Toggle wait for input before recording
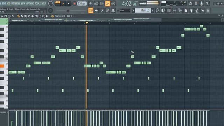The image size is (224, 126). pos(96,3)
